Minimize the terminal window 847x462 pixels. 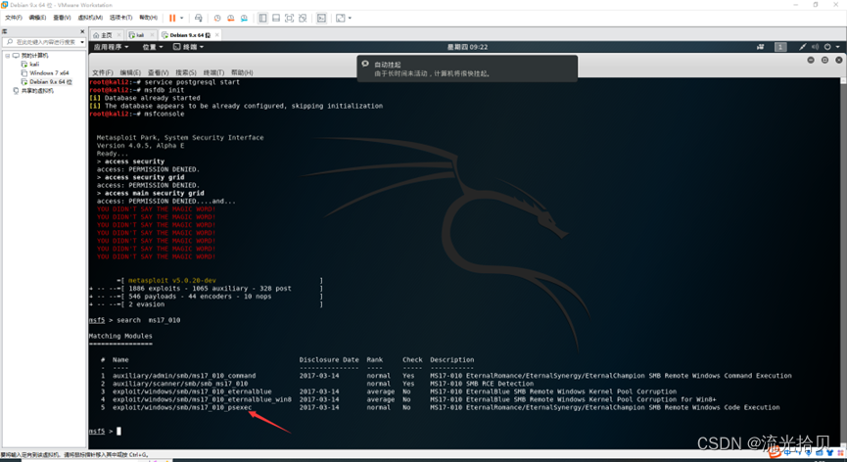click(811, 60)
